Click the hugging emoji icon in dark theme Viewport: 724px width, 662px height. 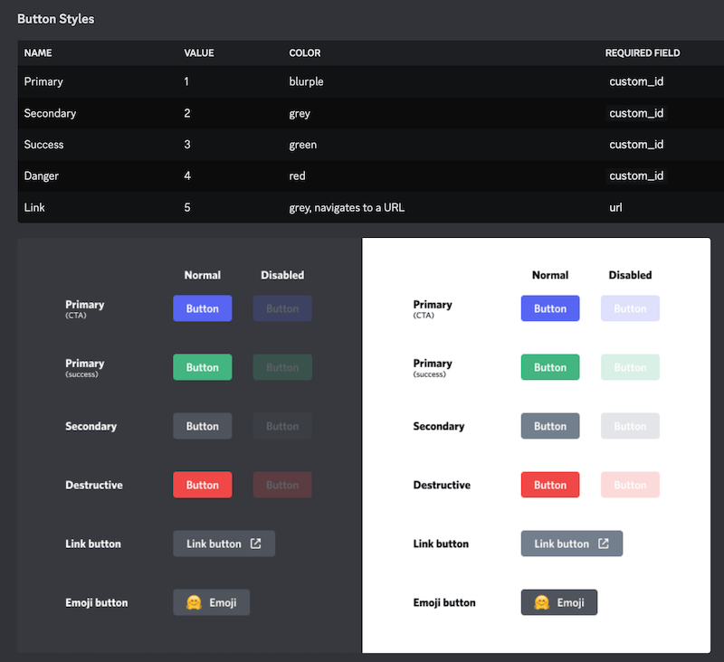pyautogui.click(x=194, y=602)
